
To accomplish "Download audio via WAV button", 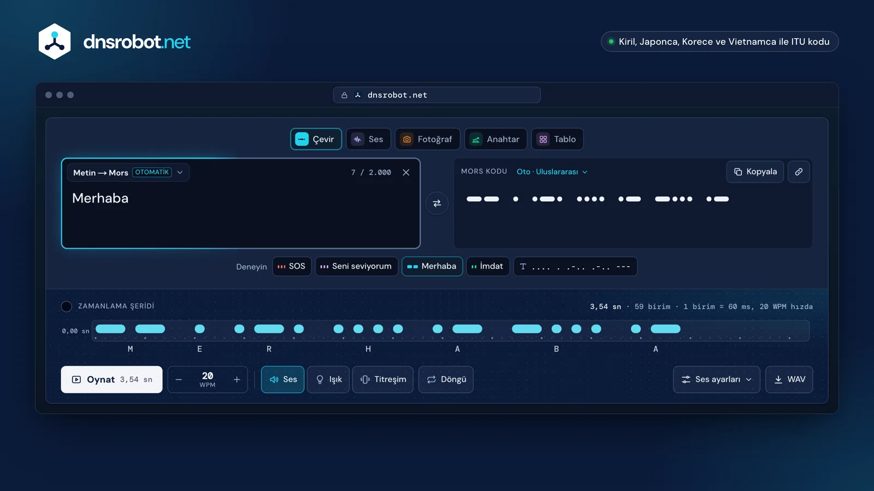I will (789, 379).
